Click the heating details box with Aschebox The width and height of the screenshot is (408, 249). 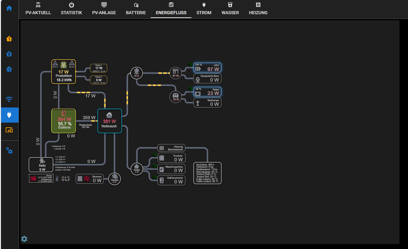(x=207, y=173)
